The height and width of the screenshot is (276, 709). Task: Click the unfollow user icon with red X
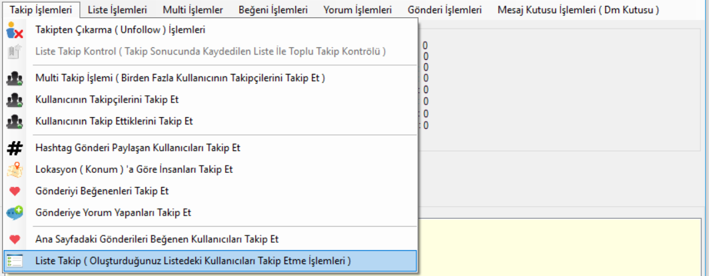coord(15,31)
